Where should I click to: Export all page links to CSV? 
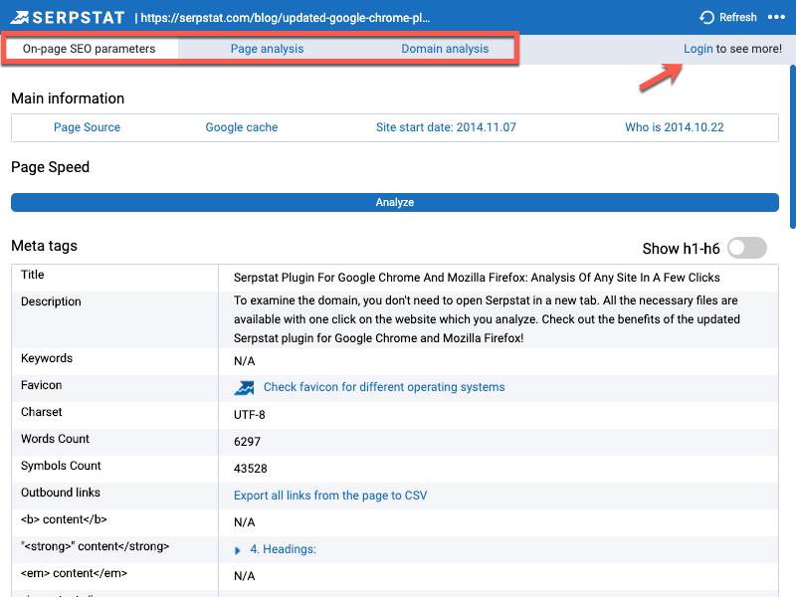pyautogui.click(x=329, y=495)
